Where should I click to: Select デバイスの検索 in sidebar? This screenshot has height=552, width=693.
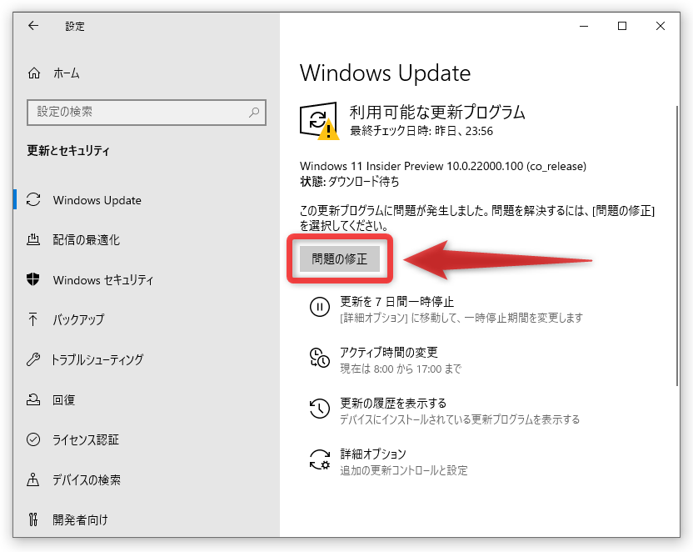[x=147, y=479]
